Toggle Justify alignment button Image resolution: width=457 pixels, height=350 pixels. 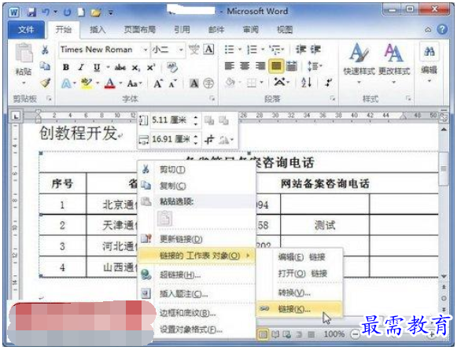pos(276,66)
